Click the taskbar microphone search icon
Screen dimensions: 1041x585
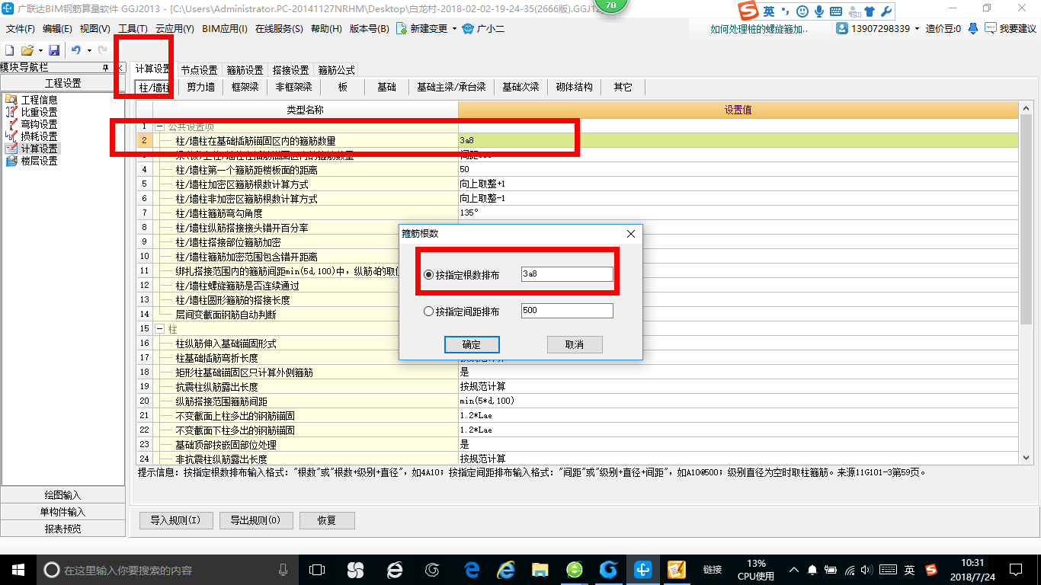pos(283,569)
